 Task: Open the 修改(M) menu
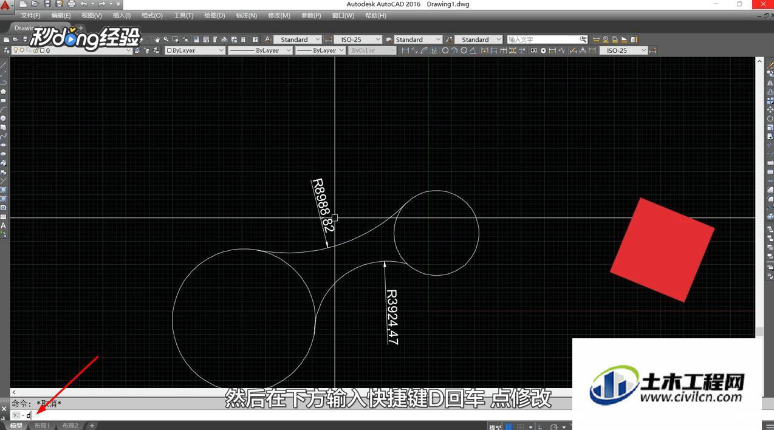tap(279, 15)
